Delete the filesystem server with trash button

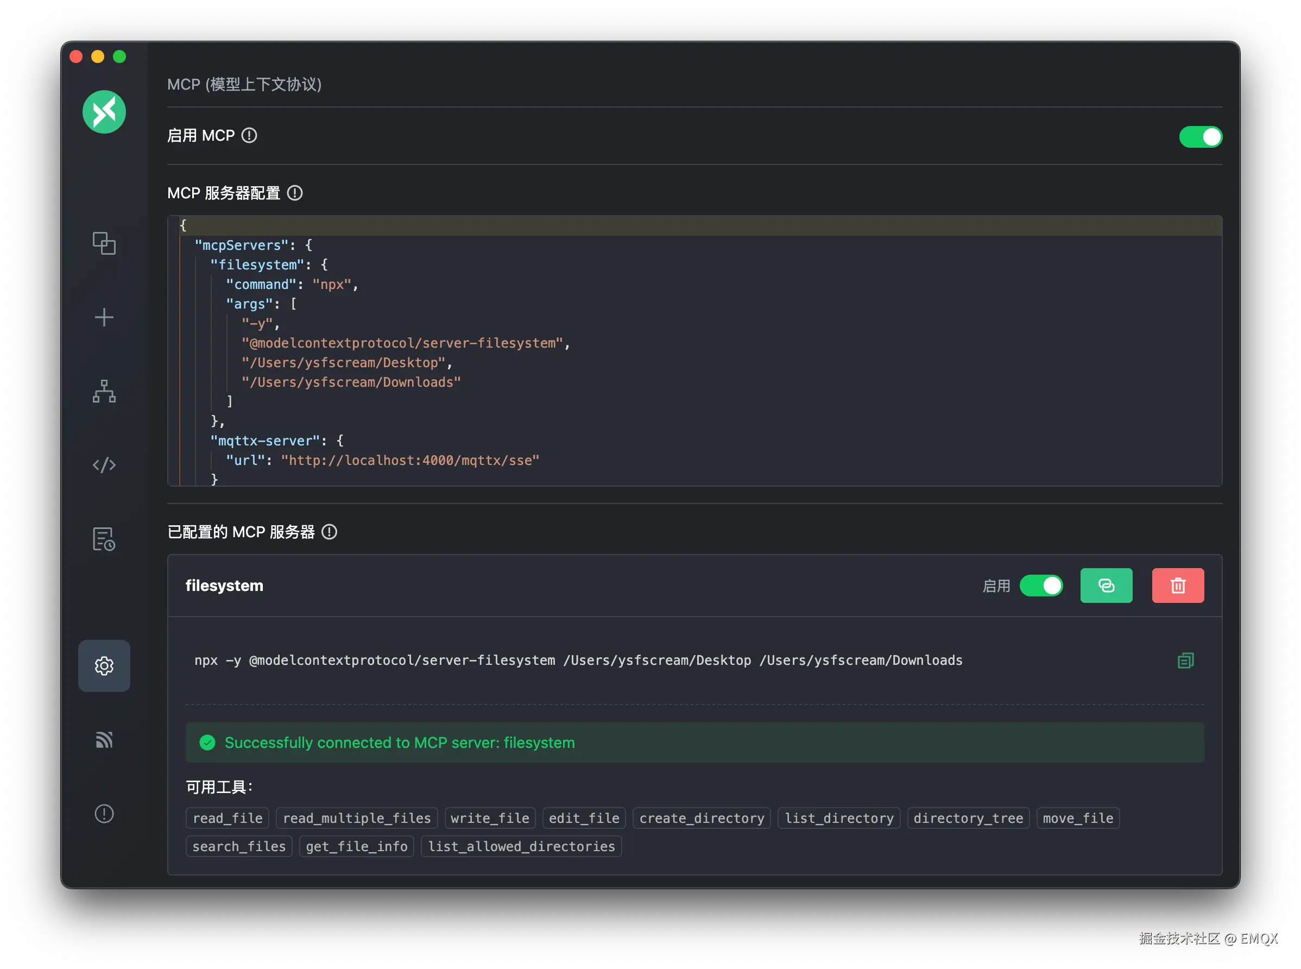coord(1177,586)
